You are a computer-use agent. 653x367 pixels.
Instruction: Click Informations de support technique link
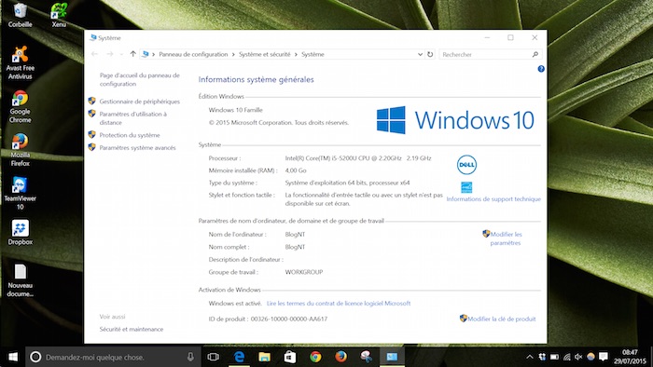(493, 199)
